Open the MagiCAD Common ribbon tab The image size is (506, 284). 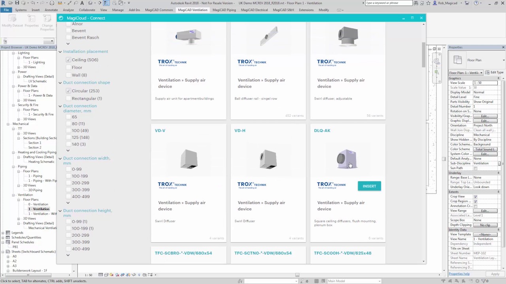159,10
